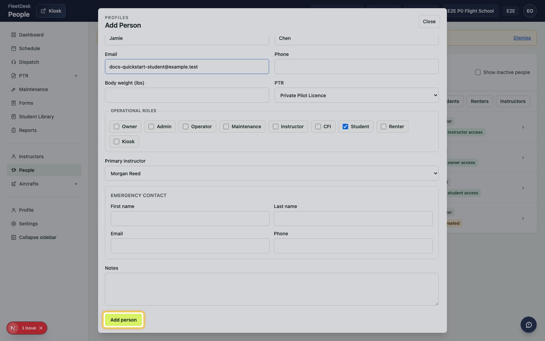
Task: Go to Dispatch in the sidebar
Action: (44, 62)
